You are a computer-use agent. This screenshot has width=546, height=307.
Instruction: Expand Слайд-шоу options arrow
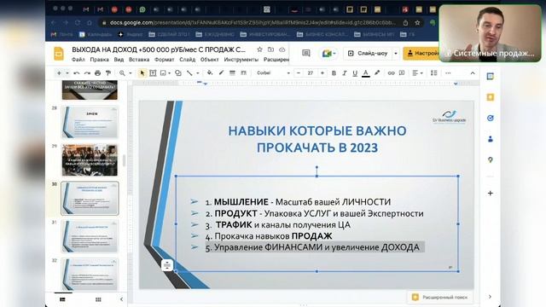pyautogui.click(x=396, y=53)
